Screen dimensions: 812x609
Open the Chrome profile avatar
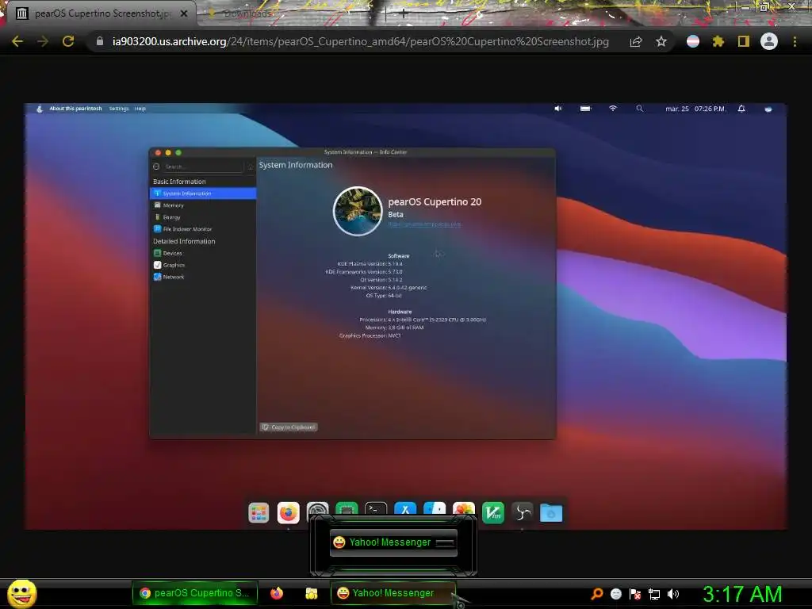pos(769,41)
